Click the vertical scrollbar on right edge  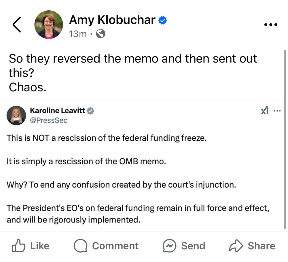click(x=285, y=138)
